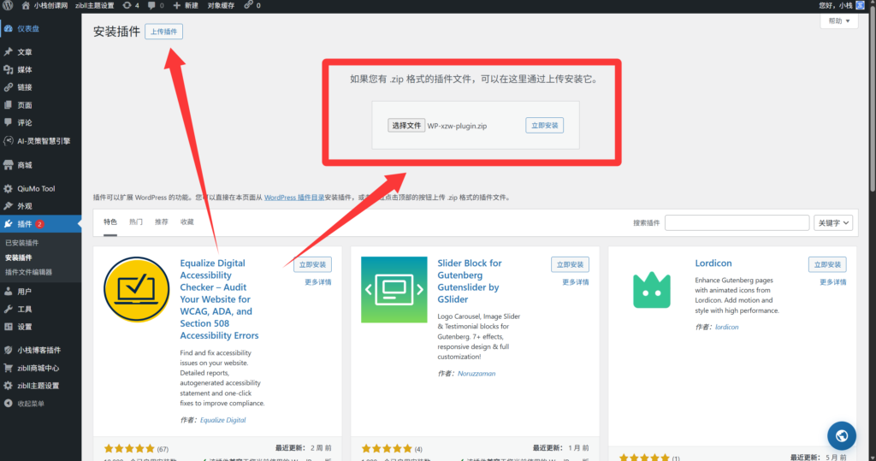Click the floating globe button at bottom right
This screenshot has height=461, width=876.
842,436
